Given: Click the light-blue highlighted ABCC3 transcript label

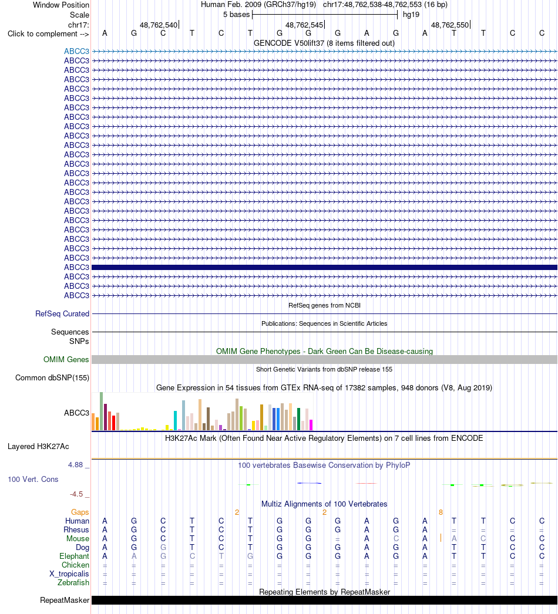Looking at the screenshot, I should 76,51.
